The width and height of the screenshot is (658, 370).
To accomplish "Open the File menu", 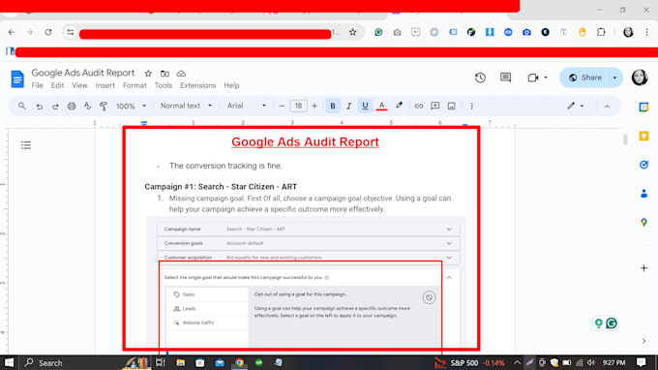I will 38,85.
